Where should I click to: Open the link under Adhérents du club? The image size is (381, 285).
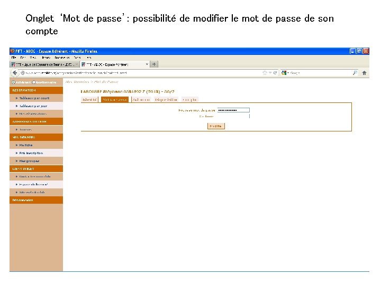pos(25,130)
